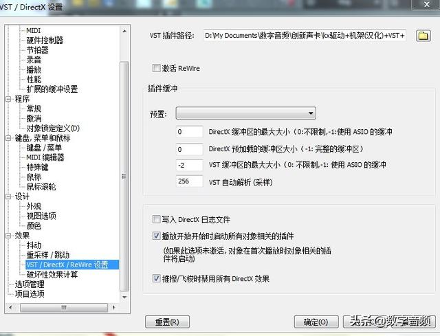440x336 pixels.
Task: Select the 键盘, 菜单和鼠标 category label
Action: coord(43,138)
